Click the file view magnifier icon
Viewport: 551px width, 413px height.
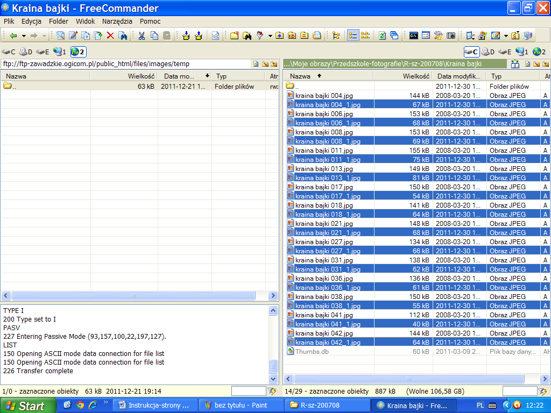[x=60, y=35]
